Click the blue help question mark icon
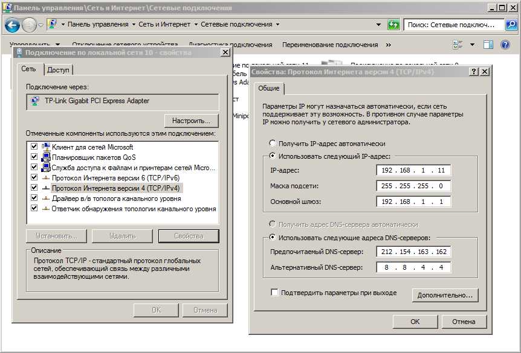This screenshot has width=521, height=353. (506, 45)
